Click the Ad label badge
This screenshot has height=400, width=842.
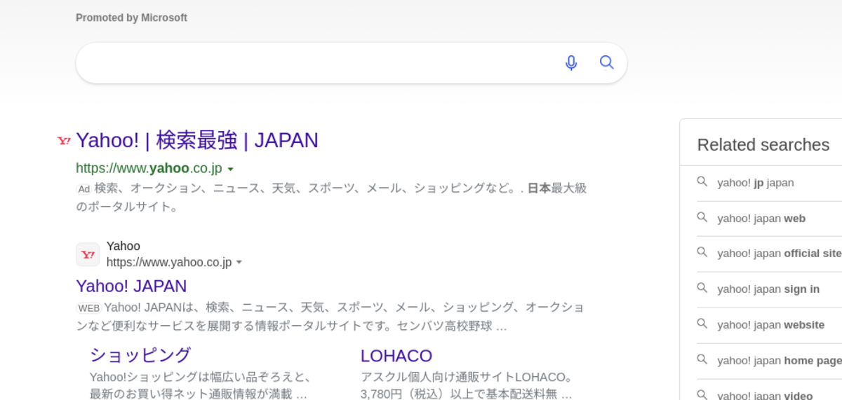click(x=83, y=188)
